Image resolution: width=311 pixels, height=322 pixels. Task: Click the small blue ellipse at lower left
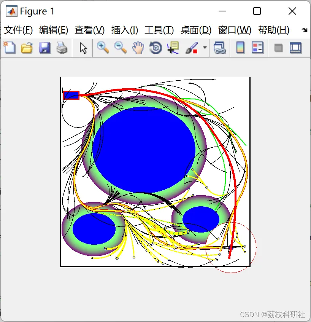pos(94,229)
